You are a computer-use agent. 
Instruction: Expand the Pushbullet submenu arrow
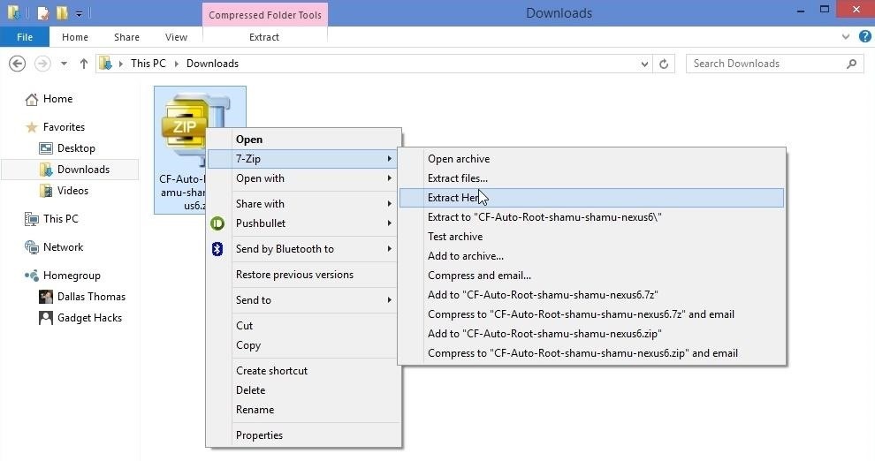click(390, 223)
